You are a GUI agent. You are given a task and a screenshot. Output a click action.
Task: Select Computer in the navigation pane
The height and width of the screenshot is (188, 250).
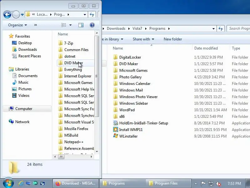[24, 109]
